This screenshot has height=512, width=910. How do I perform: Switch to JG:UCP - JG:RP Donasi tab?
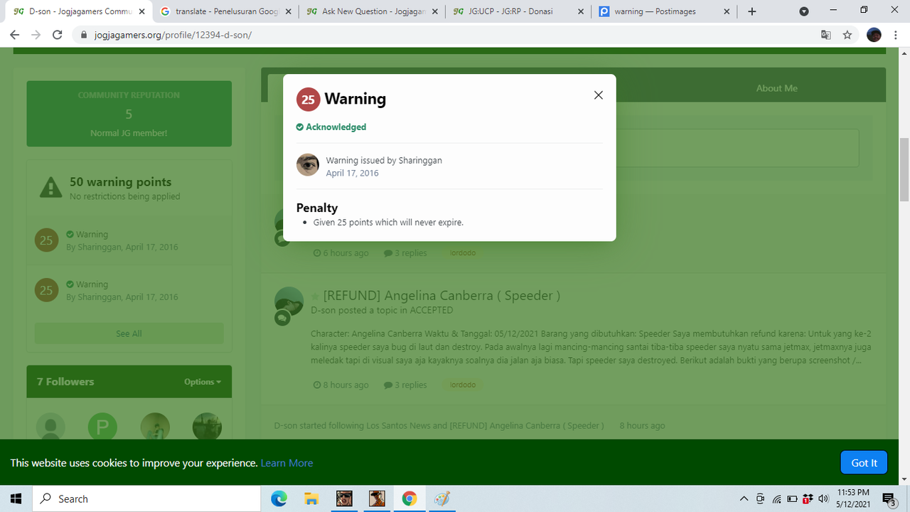[518, 11]
